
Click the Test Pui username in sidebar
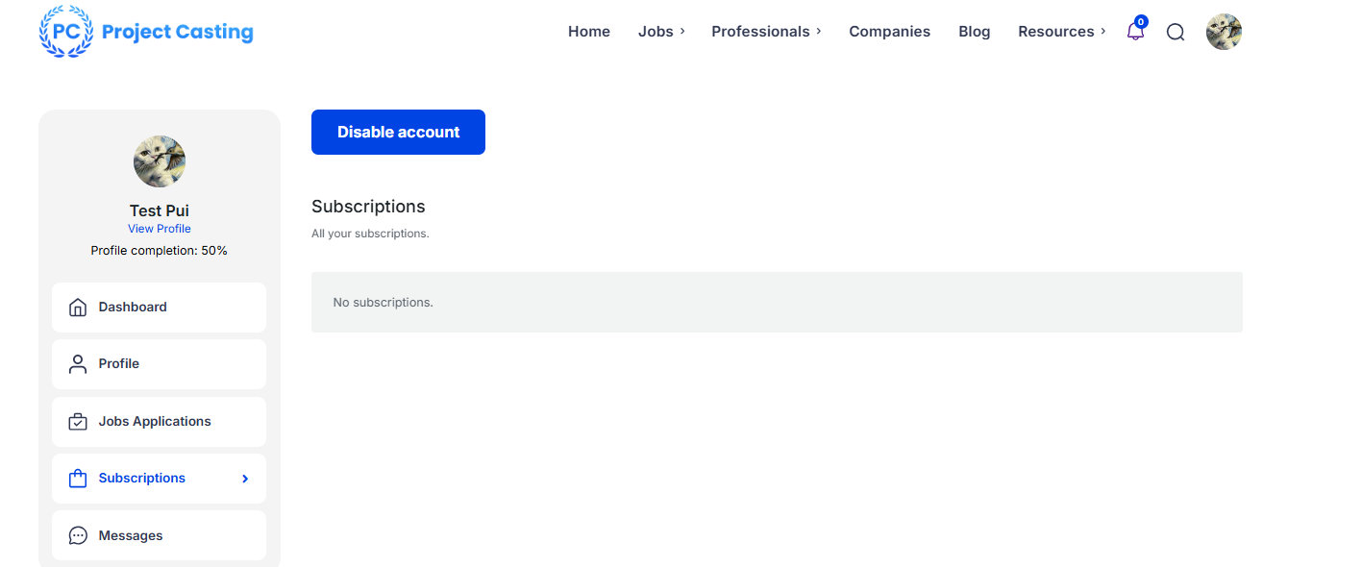tap(160, 210)
